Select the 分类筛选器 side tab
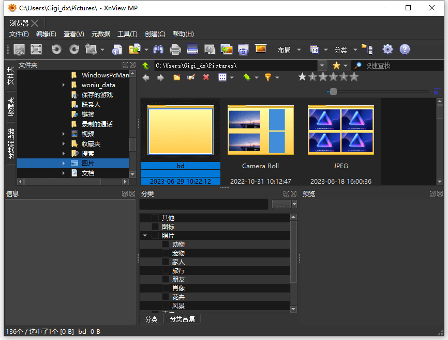The image size is (448, 340). [x=10, y=143]
